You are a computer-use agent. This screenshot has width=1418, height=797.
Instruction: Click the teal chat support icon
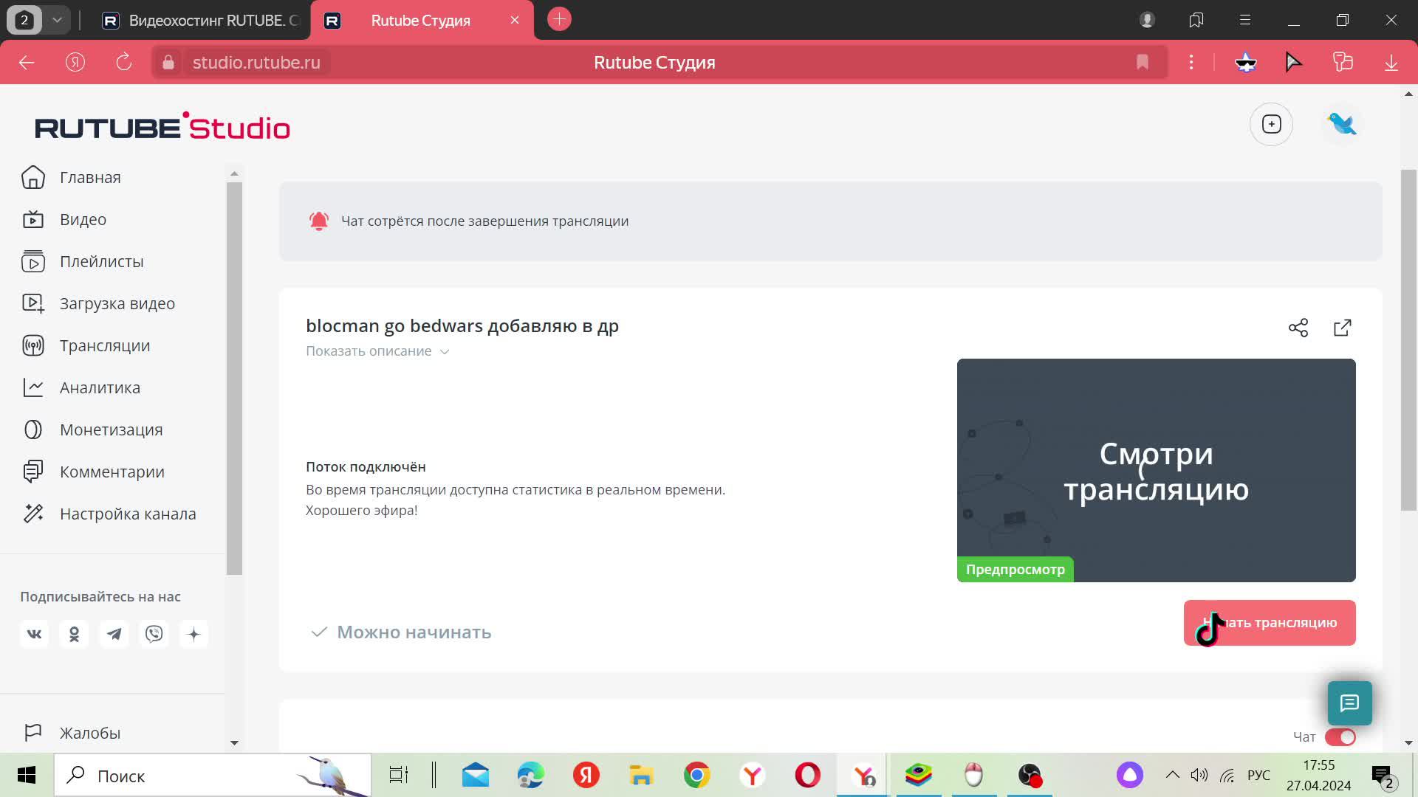click(1349, 703)
